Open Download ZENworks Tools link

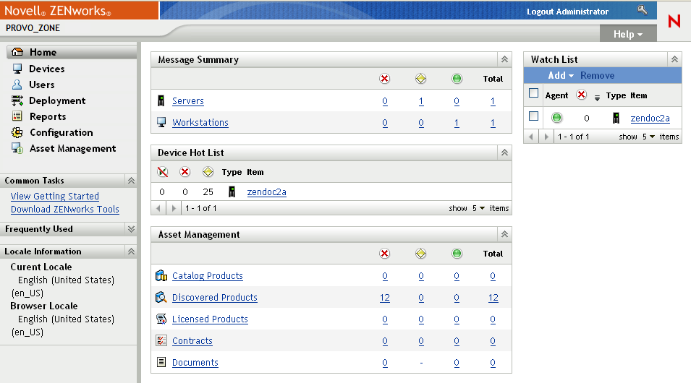(65, 209)
